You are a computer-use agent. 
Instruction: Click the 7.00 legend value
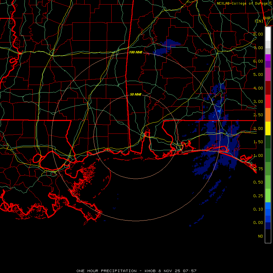point(258,48)
